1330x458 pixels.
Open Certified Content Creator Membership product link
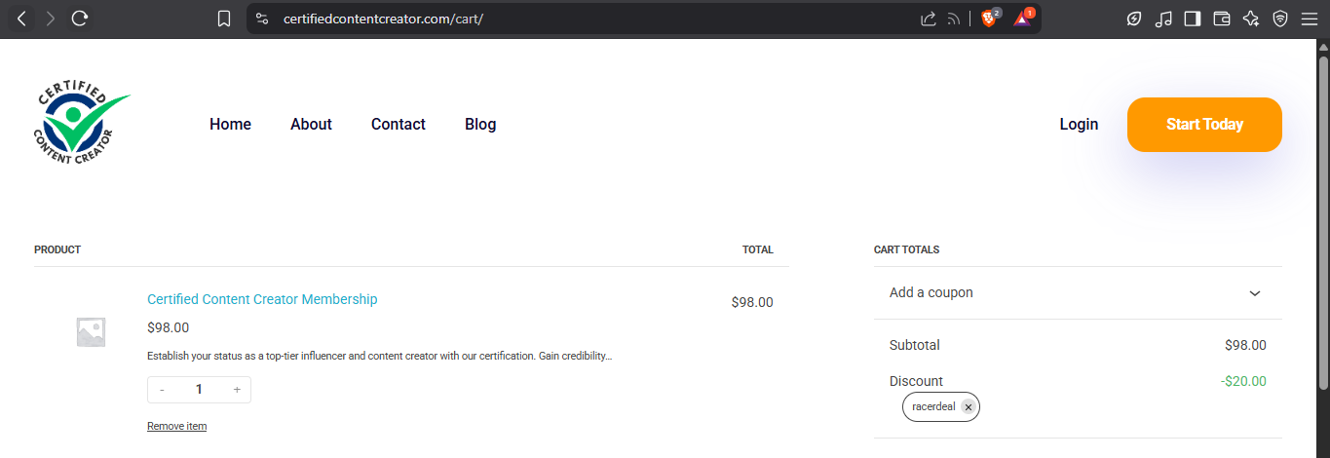pyautogui.click(x=262, y=299)
